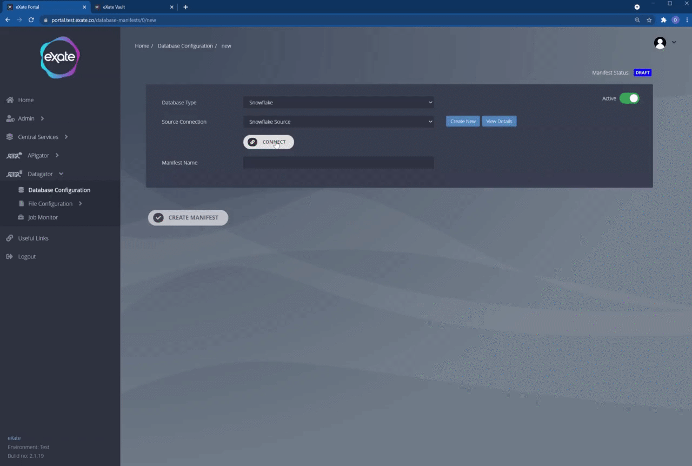Click the View Details button
692x466 pixels.
[x=499, y=122]
